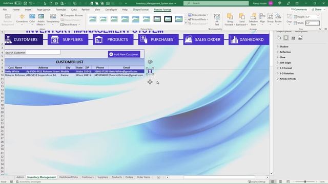Click the title bar Search box
328x184 pixels.
pyautogui.click(x=216, y=4)
